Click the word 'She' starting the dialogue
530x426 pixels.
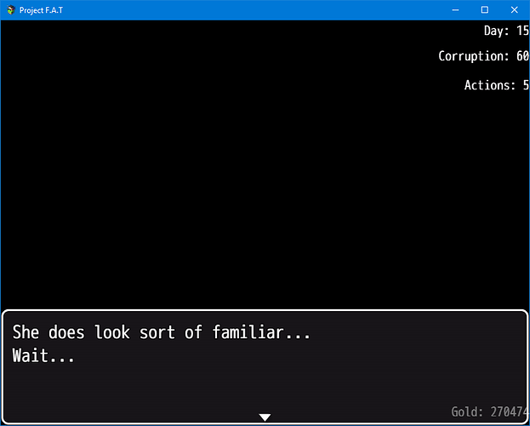click(x=26, y=332)
